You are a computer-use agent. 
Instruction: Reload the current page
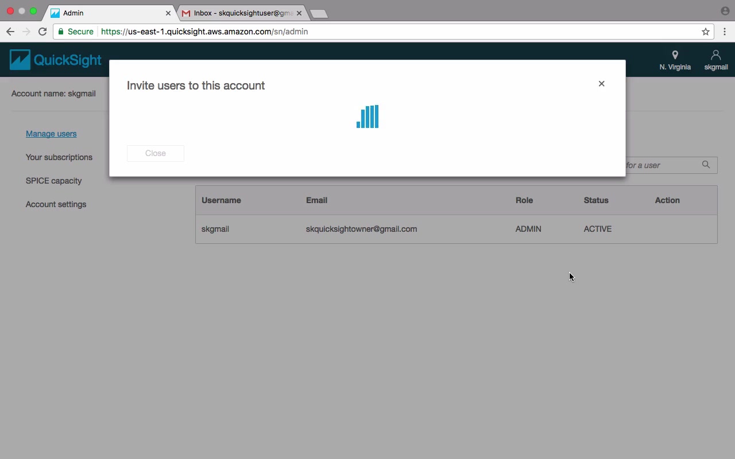[x=42, y=32]
